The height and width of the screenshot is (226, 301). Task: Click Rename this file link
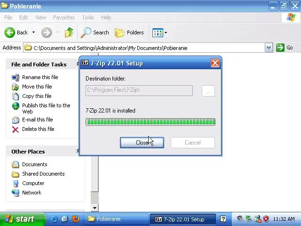pos(40,77)
